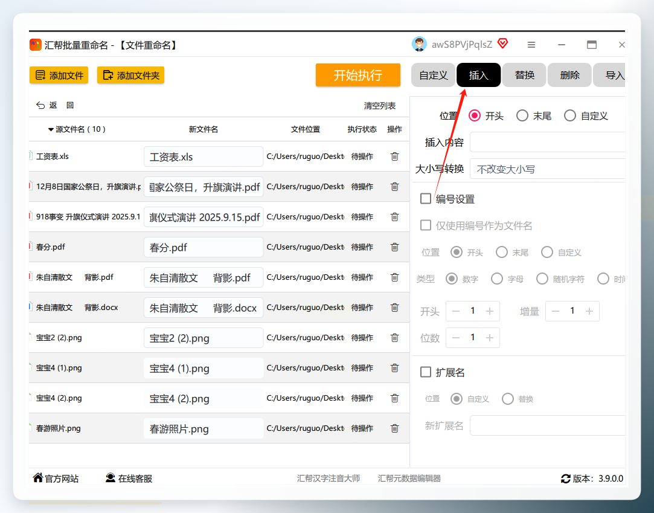Trash the 918事变 升旗仪式演讲 file row
Image resolution: width=654 pixels, height=513 pixels.
click(394, 217)
